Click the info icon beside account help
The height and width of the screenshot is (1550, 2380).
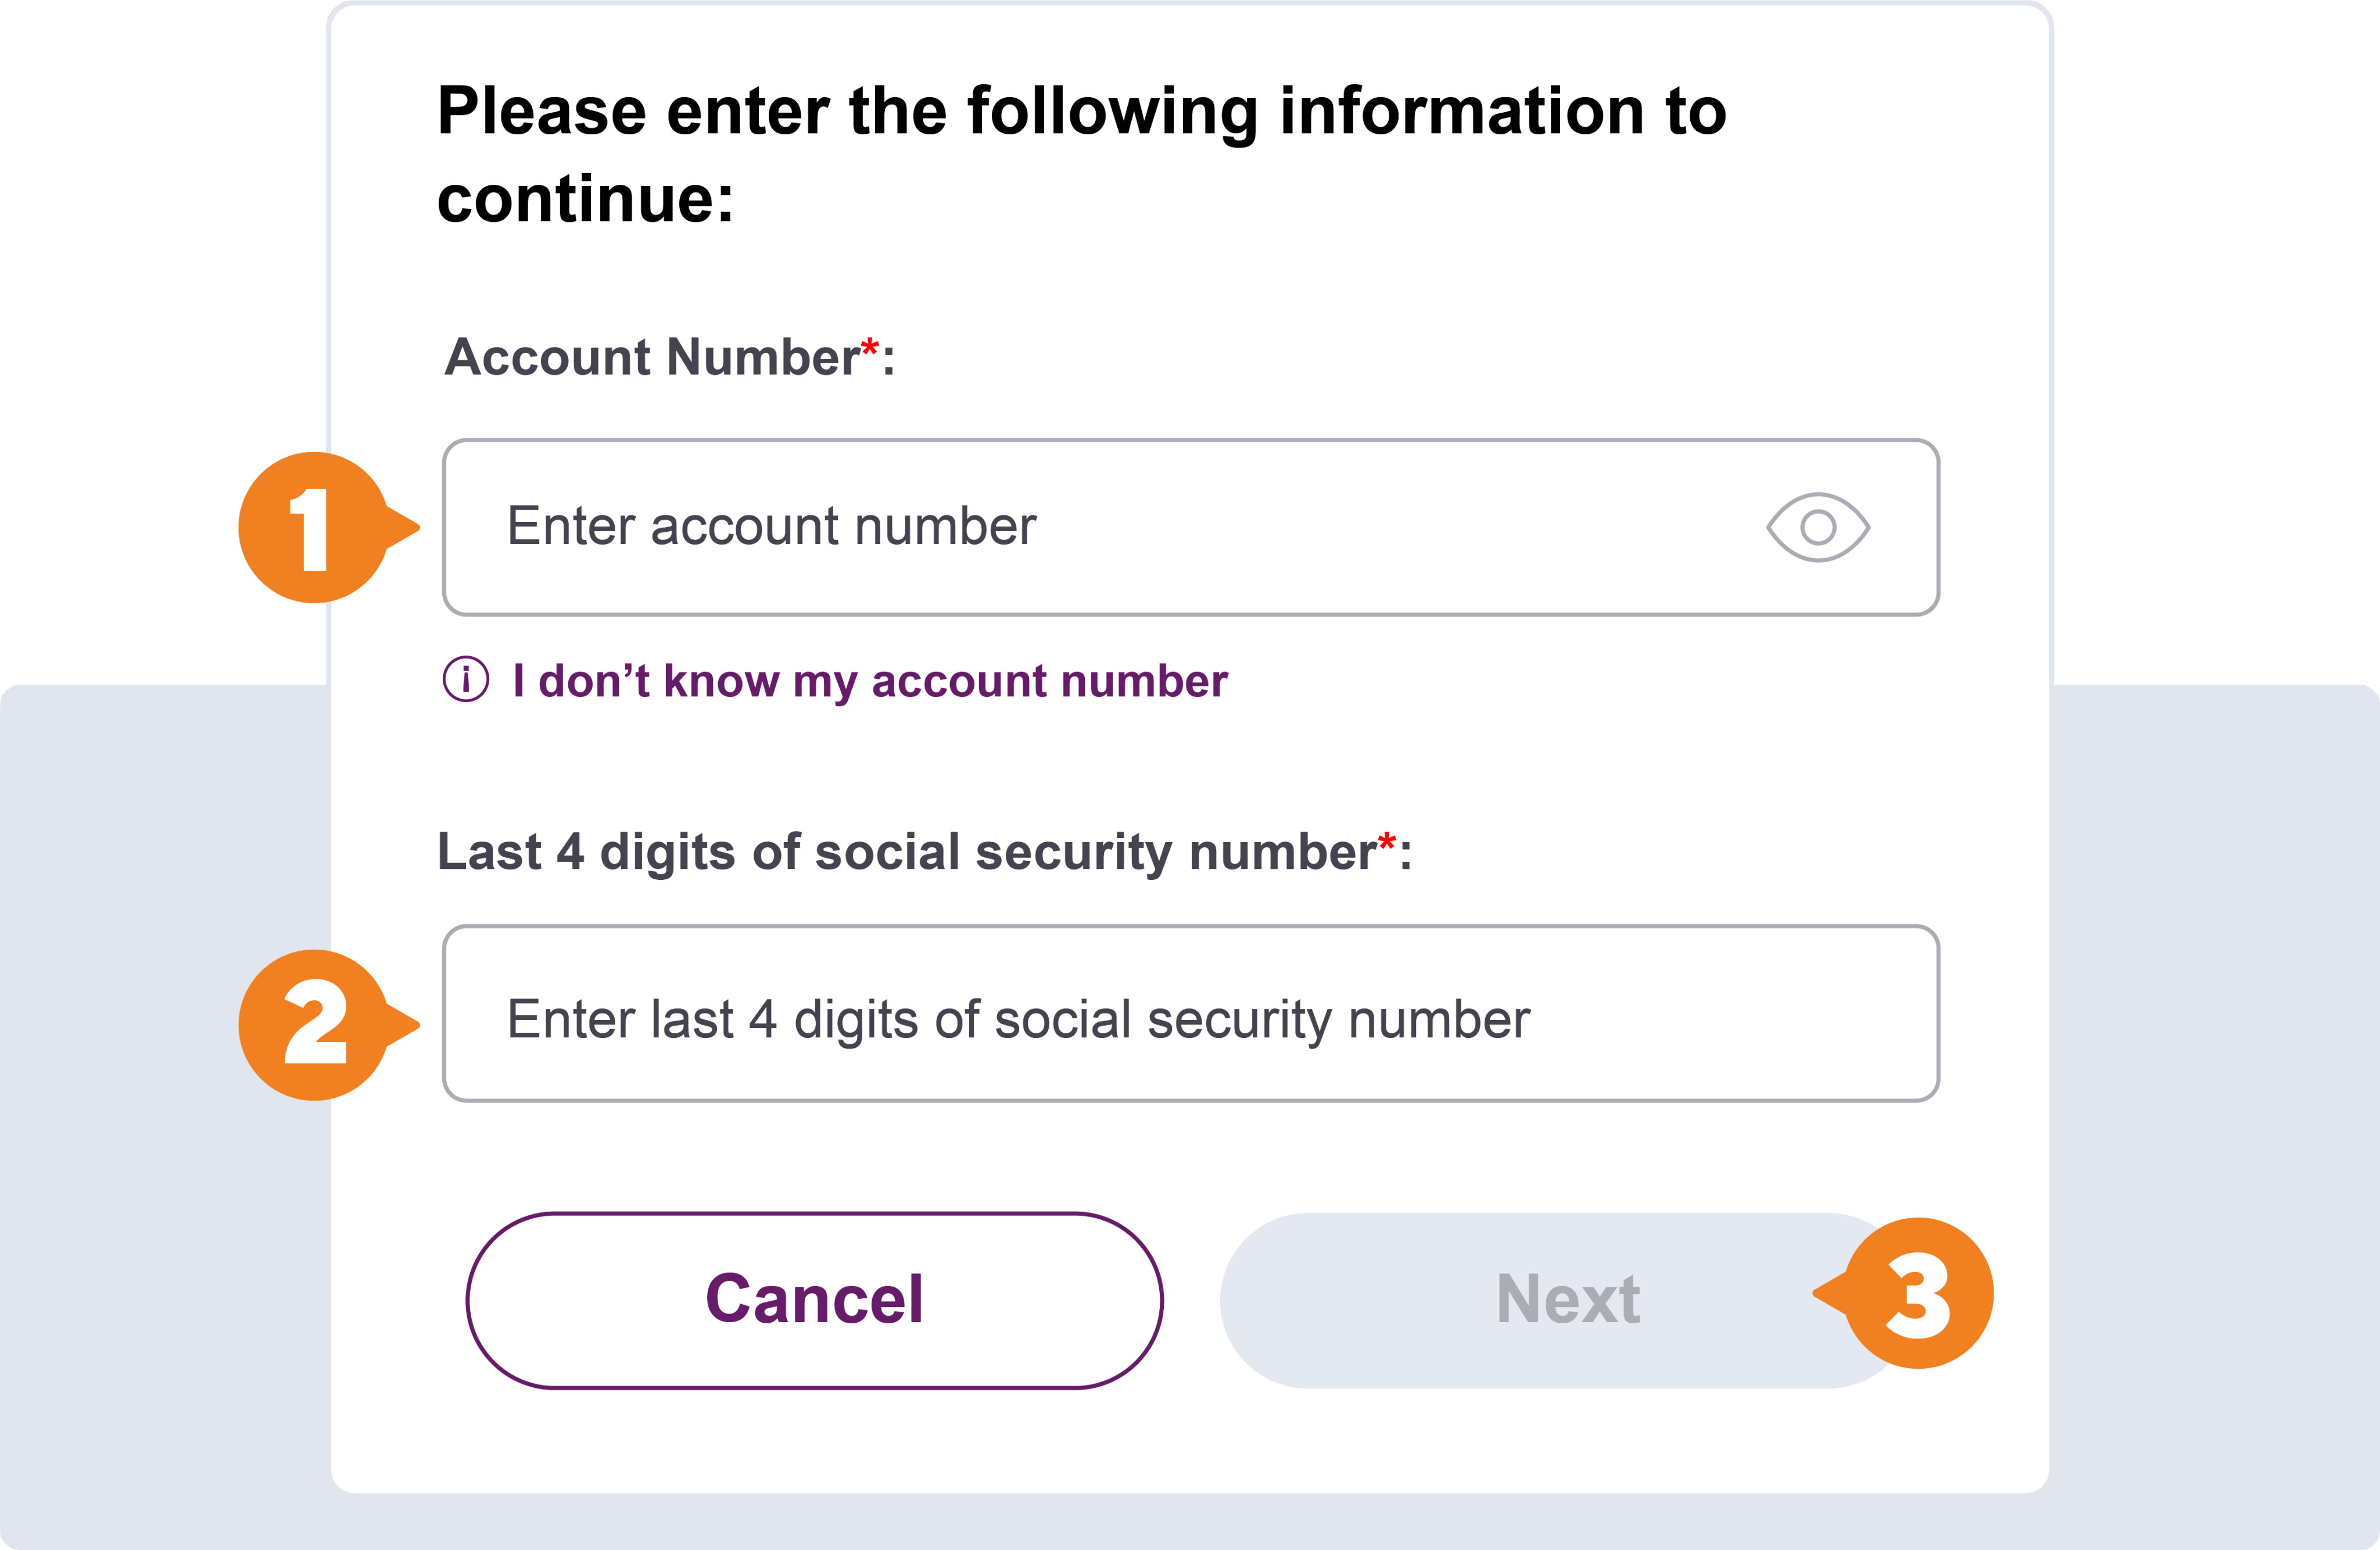pyautogui.click(x=466, y=680)
